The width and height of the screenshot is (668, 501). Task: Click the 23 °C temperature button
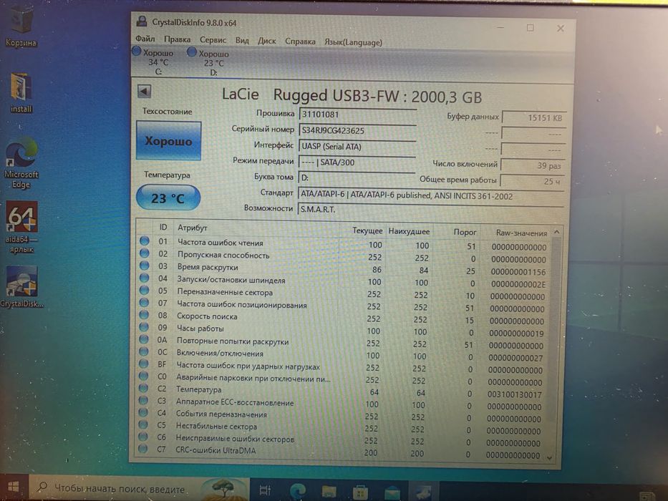[x=168, y=198]
